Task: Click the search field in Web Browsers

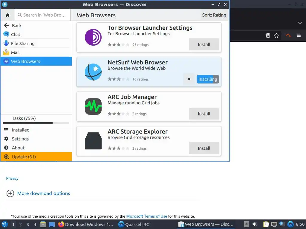Action: coord(43,15)
